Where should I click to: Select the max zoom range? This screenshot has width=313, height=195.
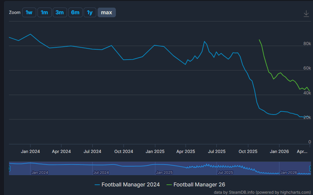click(x=106, y=12)
